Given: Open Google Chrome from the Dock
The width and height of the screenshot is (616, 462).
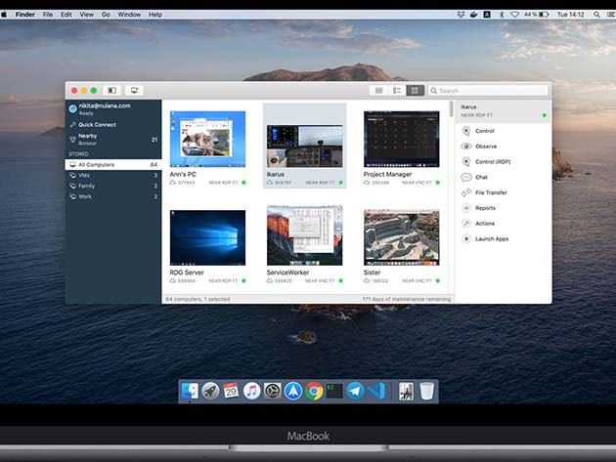Looking at the screenshot, I should click(x=314, y=391).
